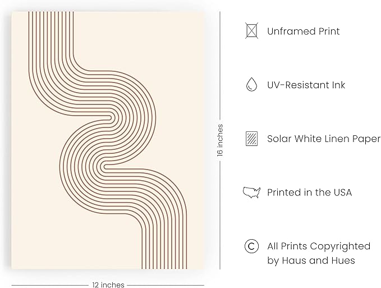Select the "Unframed Print" label
The height and width of the screenshot is (288, 381).
(304, 31)
